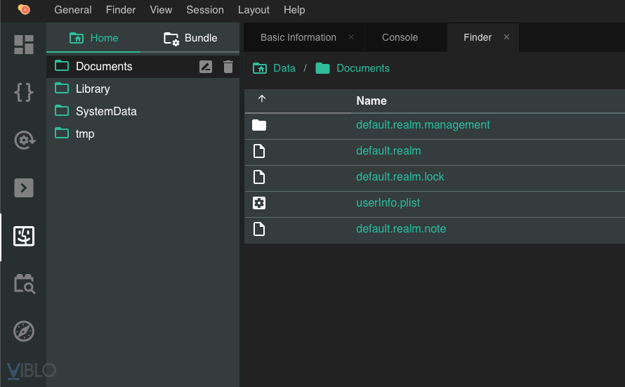
Task: Select the Library folder in tree
Action: [93, 89]
